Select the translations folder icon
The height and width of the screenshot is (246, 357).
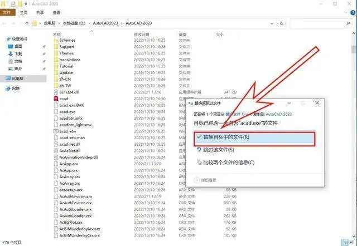point(56,60)
